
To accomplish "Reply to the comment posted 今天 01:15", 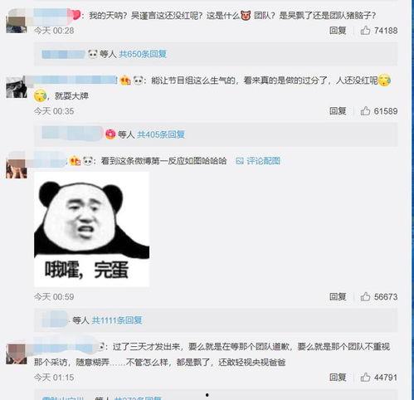I will point(338,377).
